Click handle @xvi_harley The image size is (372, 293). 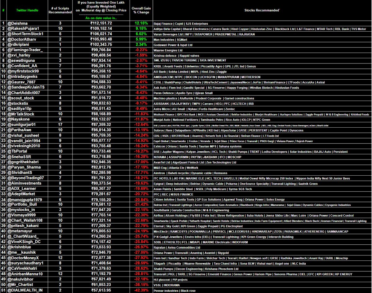(19, 55)
